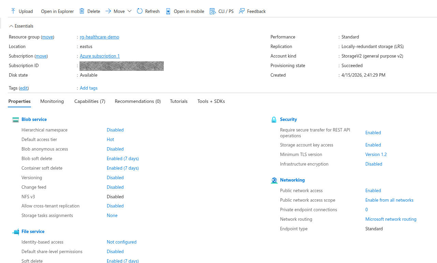Screen dimensions: 437x263
Task: Click the CLI / PS terminal icon
Action: pos(213,11)
